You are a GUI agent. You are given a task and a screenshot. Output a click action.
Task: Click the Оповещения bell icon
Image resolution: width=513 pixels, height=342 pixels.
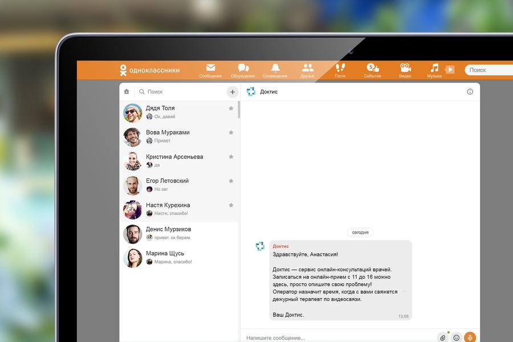tap(275, 68)
